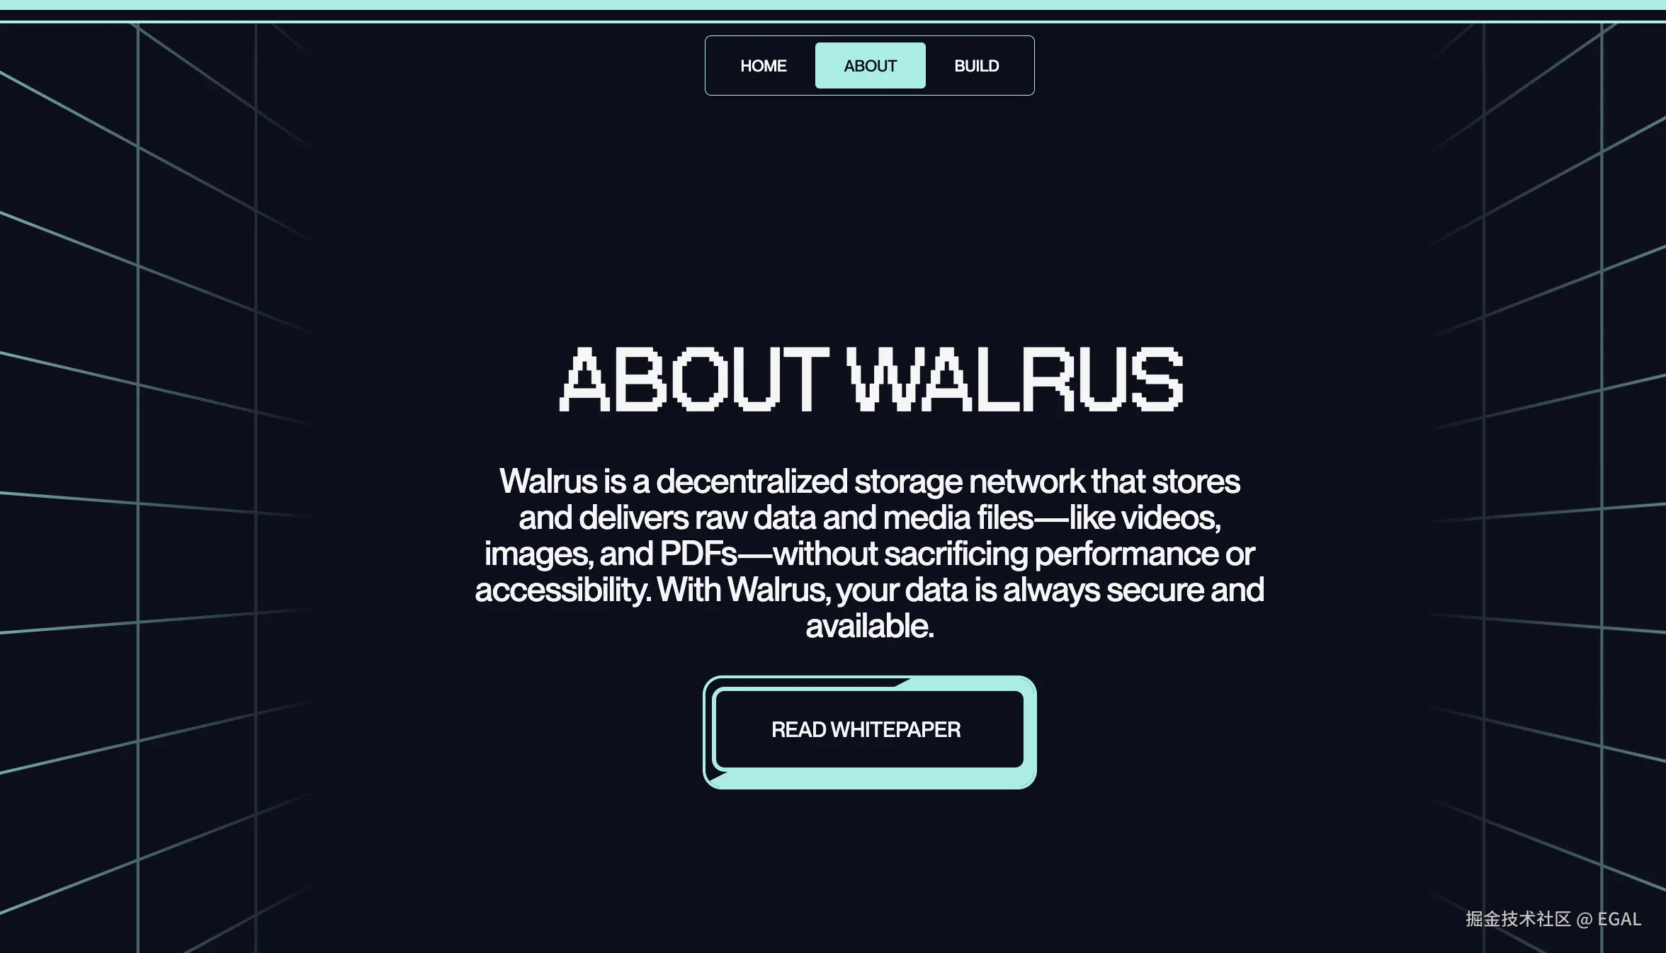1666x953 pixels.
Task: Click the empty dark area below the navbar
Action: tap(869, 212)
